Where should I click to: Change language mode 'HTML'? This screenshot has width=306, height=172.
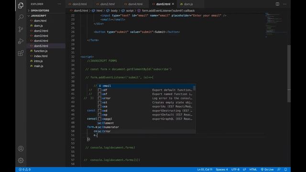253,170
